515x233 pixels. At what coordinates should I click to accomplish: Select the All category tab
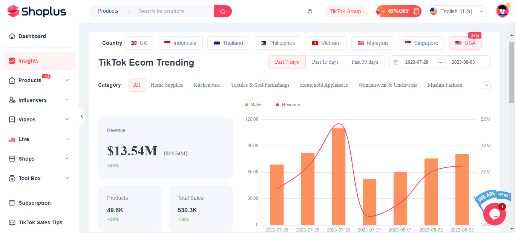(137, 85)
